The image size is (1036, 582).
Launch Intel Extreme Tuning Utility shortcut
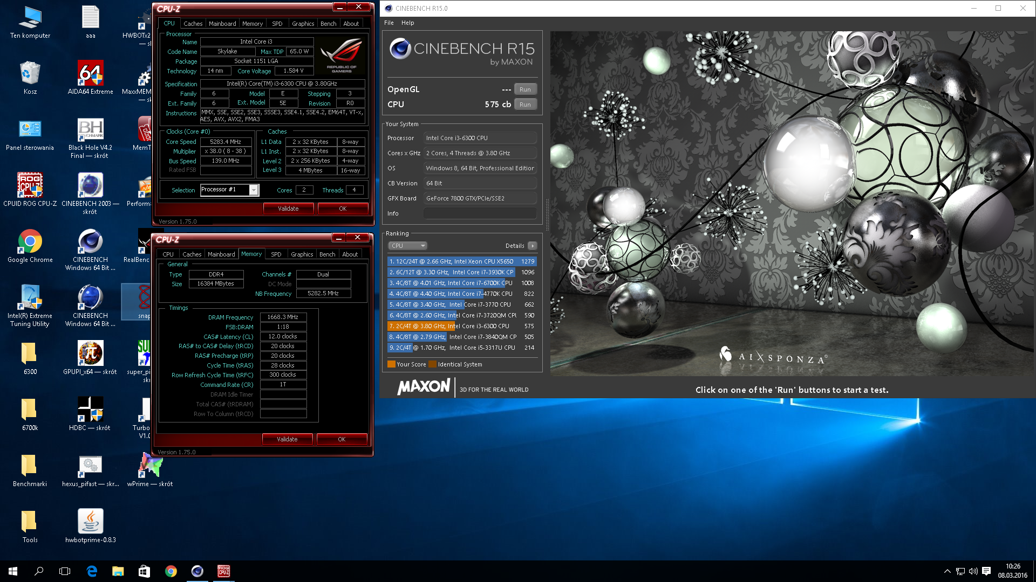click(x=30, y=307)
